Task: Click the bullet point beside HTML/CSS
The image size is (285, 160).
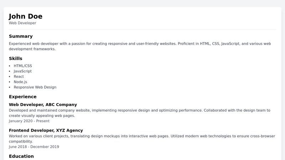Action: tap(10, 66)
